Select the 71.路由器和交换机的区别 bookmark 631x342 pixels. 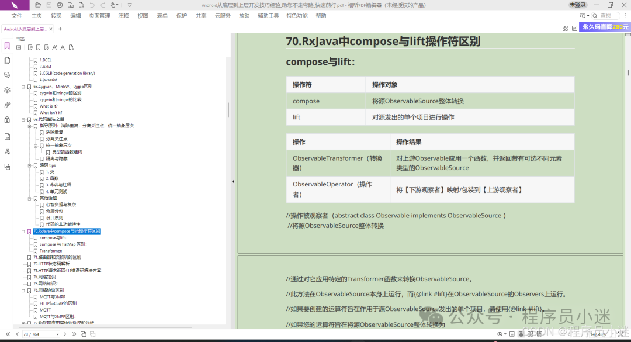57,257
